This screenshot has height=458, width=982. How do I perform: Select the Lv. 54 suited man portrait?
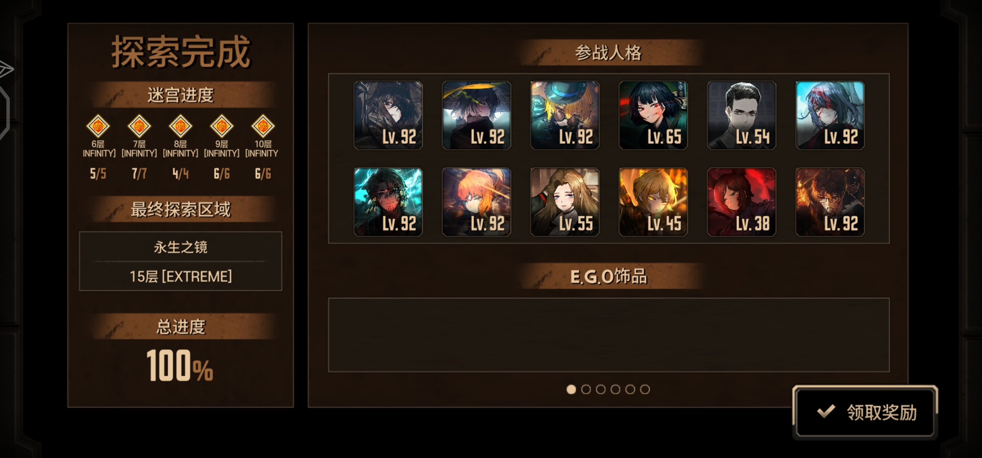(742, 115)
